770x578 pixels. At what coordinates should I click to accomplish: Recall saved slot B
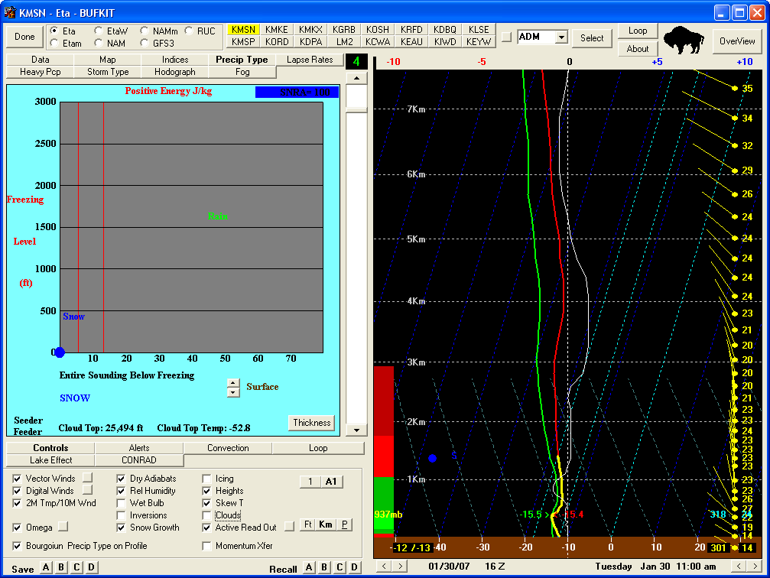click(x=324, y=568)
